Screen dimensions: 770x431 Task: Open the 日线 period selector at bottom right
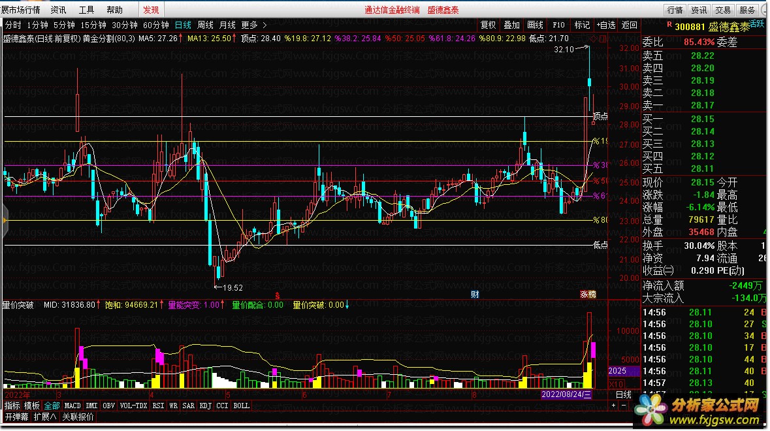pyautogui.click(x=624, y=394)
